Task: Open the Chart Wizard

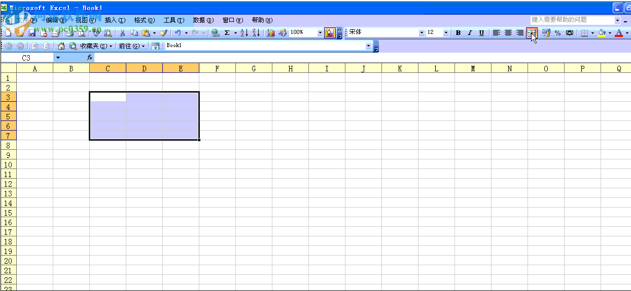Action: [x=271, y=33]
